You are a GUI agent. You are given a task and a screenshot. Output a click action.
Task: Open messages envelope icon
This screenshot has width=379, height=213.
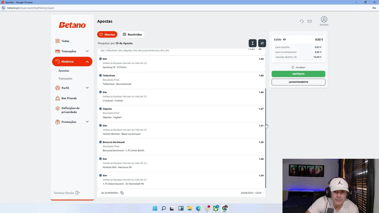click(x=309, y=21)
